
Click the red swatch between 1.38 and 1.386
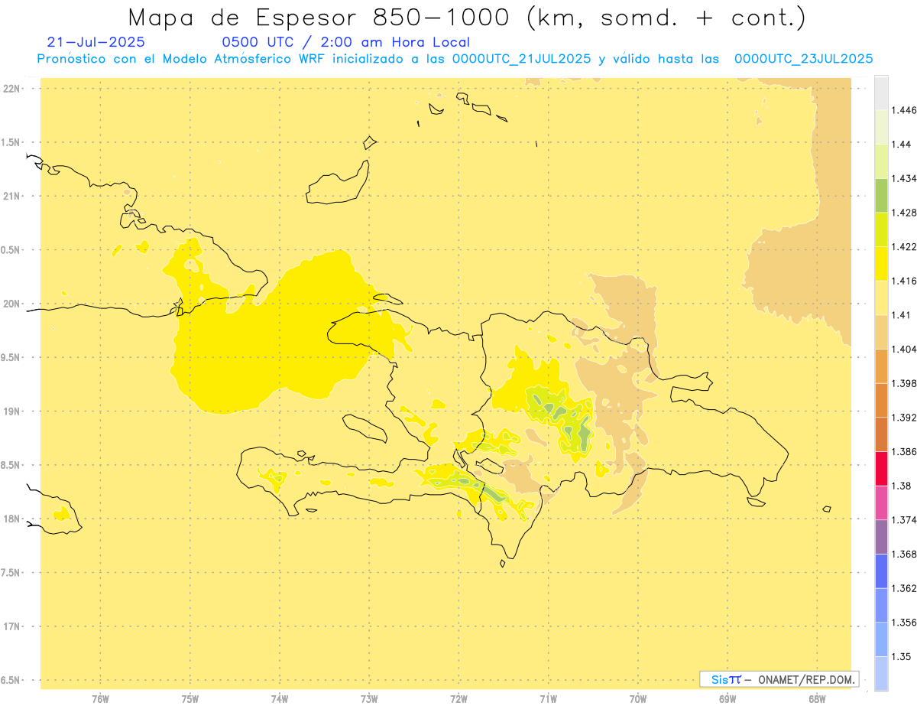[881, 468]
